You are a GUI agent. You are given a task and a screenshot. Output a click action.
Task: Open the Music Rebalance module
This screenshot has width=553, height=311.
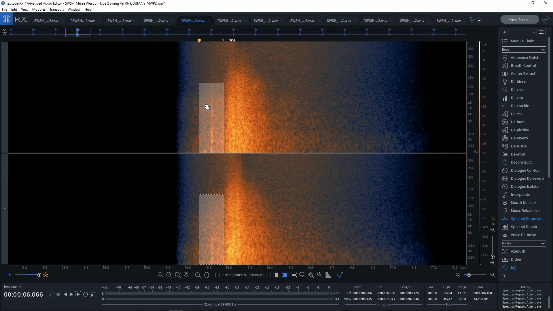pos(524,211)
